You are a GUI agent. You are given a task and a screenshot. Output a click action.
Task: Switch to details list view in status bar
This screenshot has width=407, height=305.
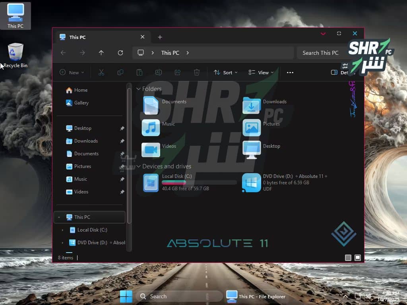(348, 258)
